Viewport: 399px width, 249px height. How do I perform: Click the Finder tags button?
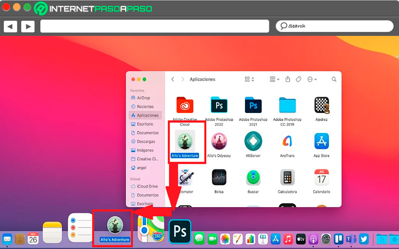point(298,79)
